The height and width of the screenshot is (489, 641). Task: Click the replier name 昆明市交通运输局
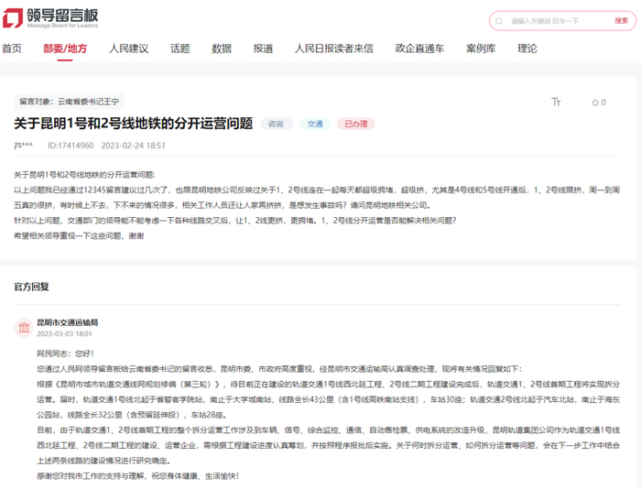pyautogui.click(x=68, y=322)
